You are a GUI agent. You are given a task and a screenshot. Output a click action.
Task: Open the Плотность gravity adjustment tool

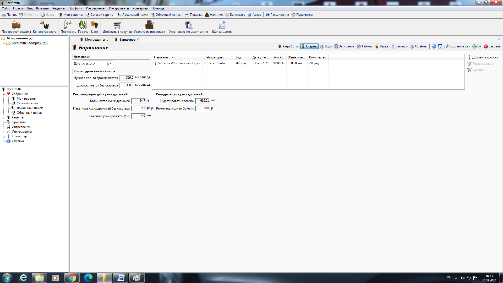(x=68, y=27)
